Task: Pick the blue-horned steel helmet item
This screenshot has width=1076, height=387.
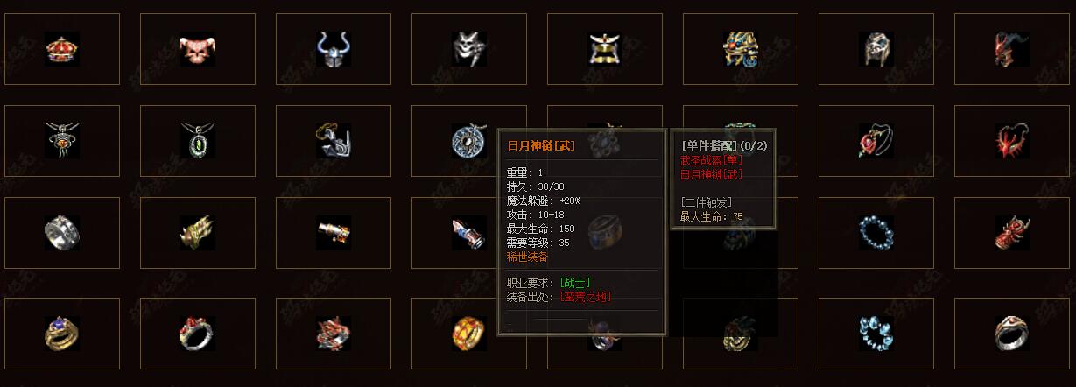Action: (x=334, y=49)
